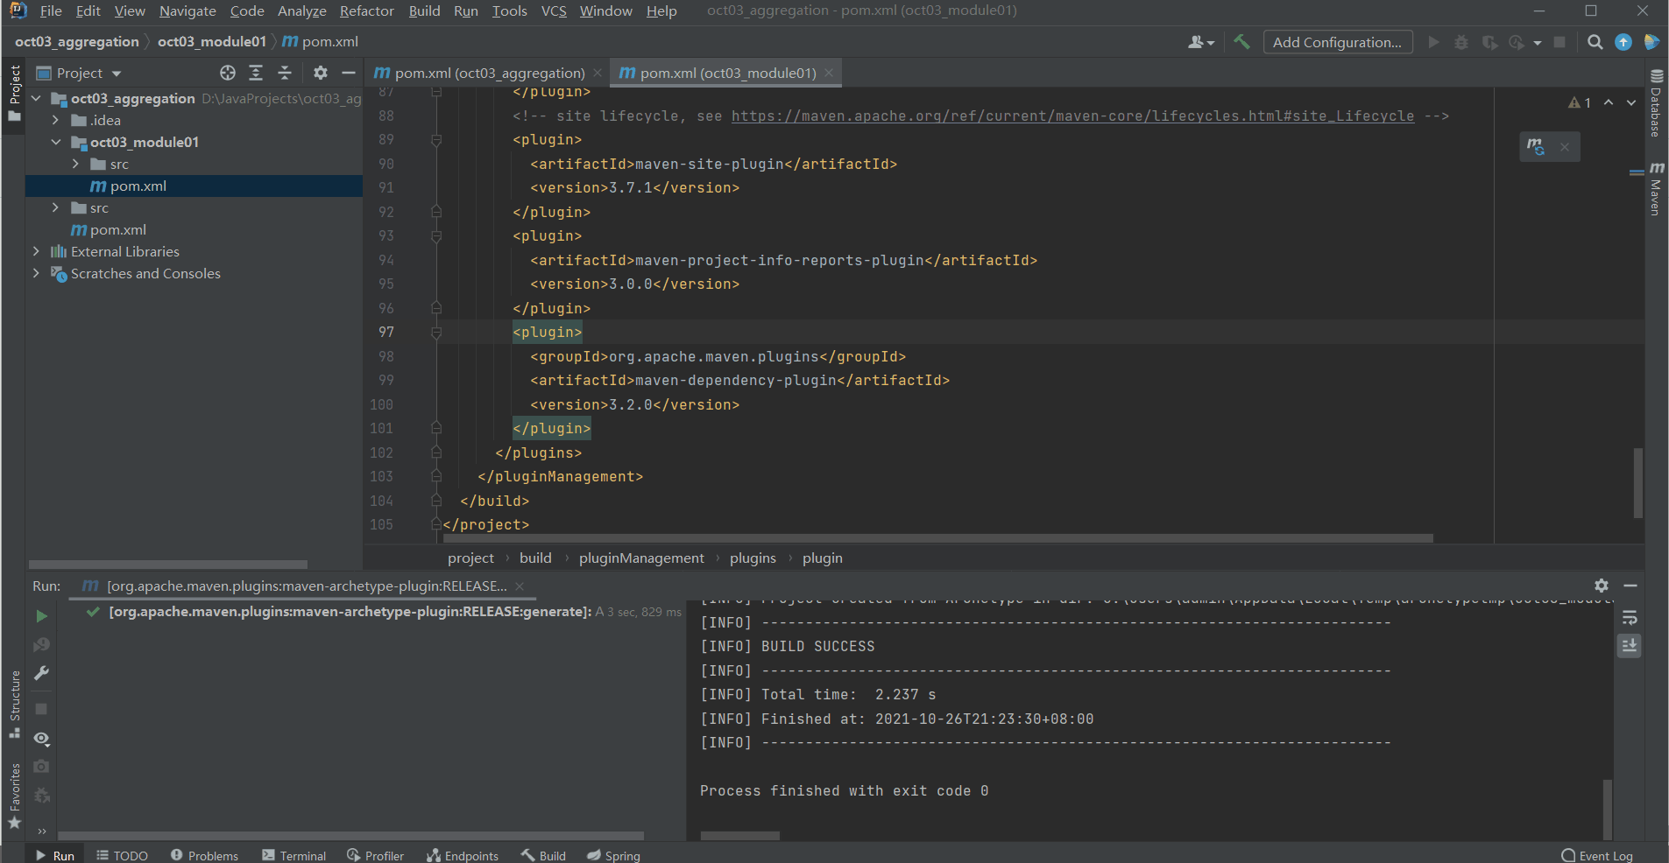Minimize the Run tool window
The height and width of the screenshot is (863, 1669).
point(1630,586)
